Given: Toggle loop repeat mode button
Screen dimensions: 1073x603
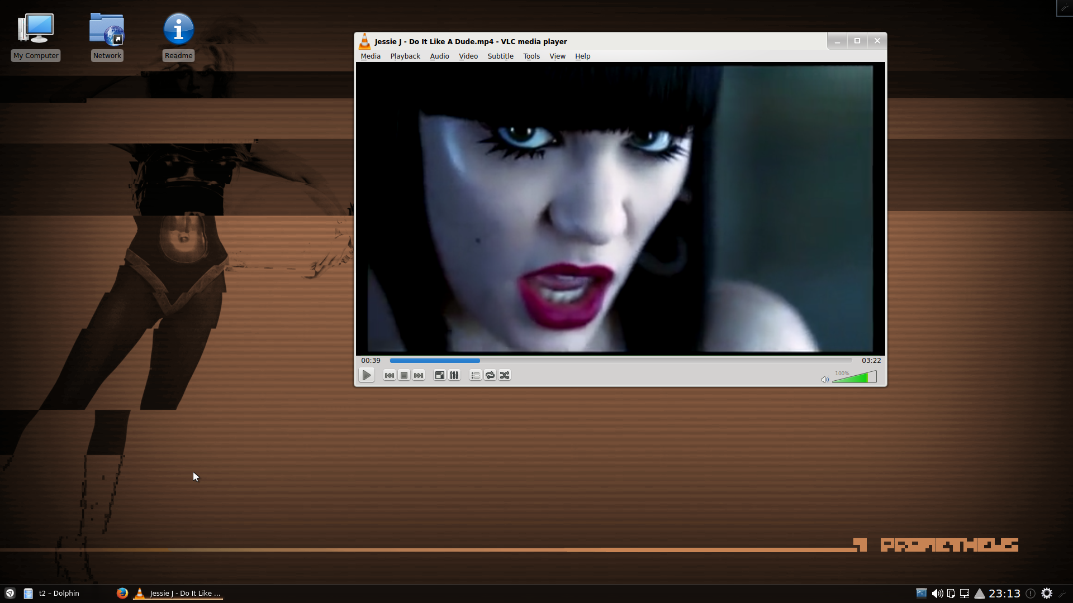Looking at the screenshot, I should [490, 375].
